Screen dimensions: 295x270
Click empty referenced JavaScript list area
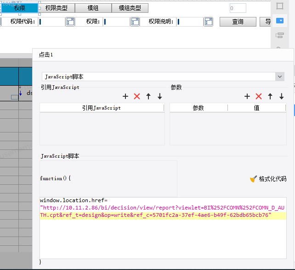click(102, 129)
